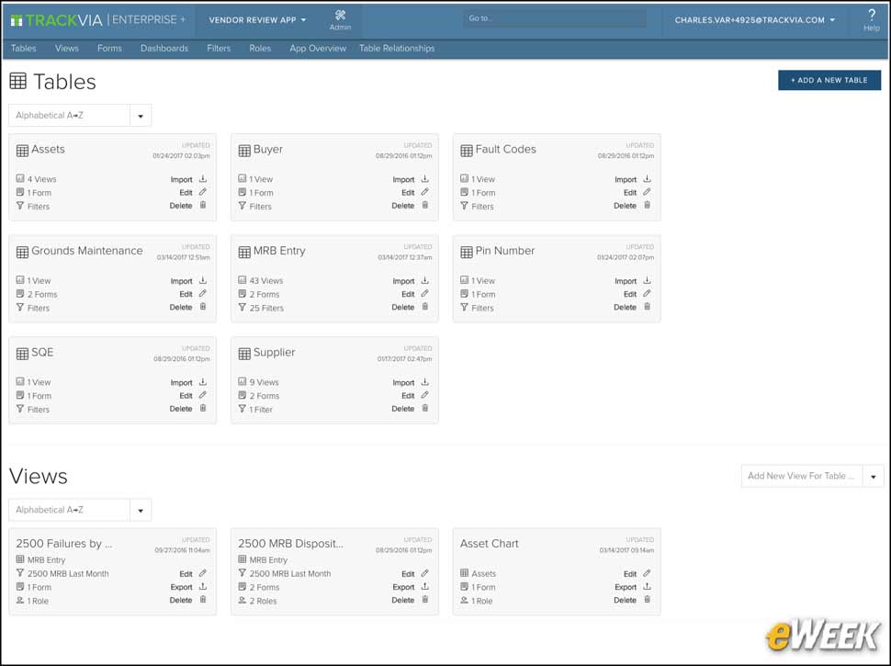
Task: Go to the Forms menu item
Action: tap(109, 49)
